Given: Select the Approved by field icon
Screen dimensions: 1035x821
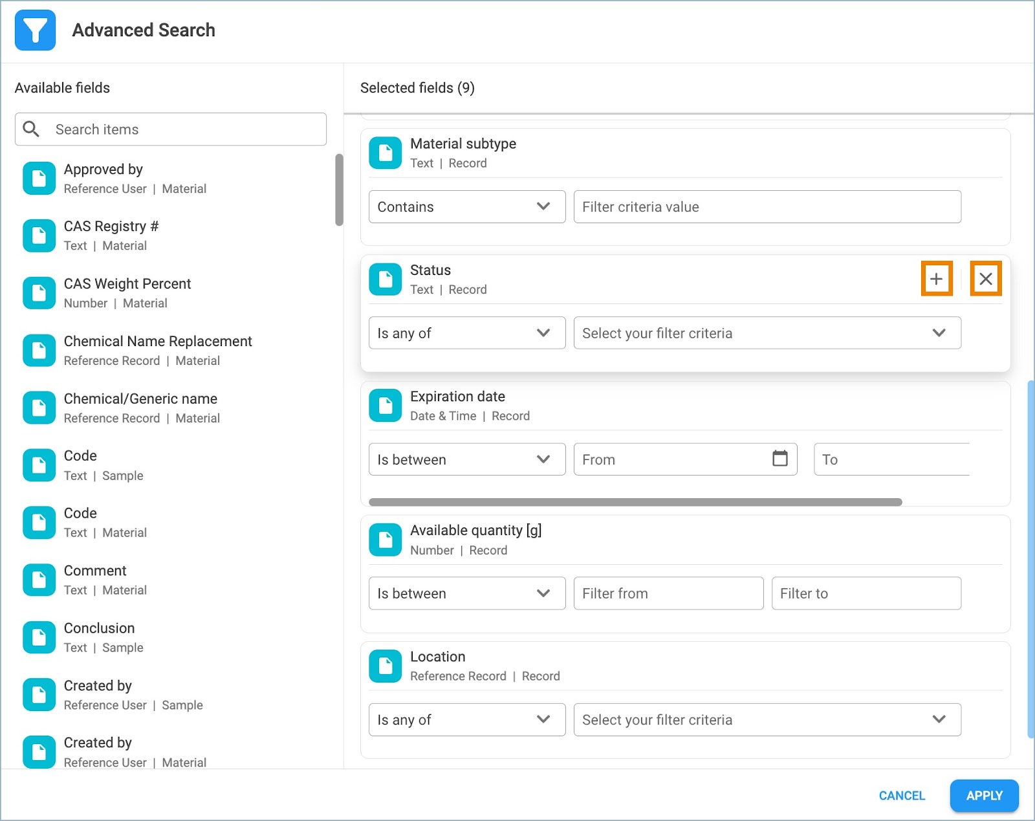Looking at the screenshot, I should click(x=39, y=179).
